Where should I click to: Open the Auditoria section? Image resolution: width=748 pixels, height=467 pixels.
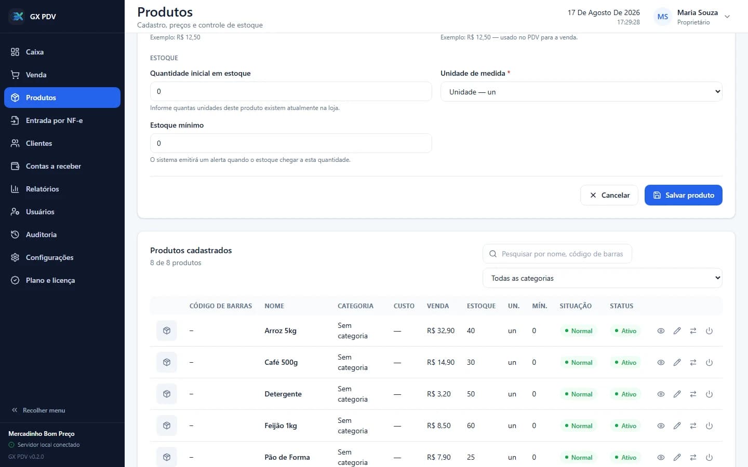point(62,235)
